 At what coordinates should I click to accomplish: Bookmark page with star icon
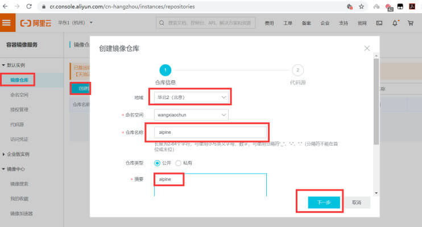point(362,6)
